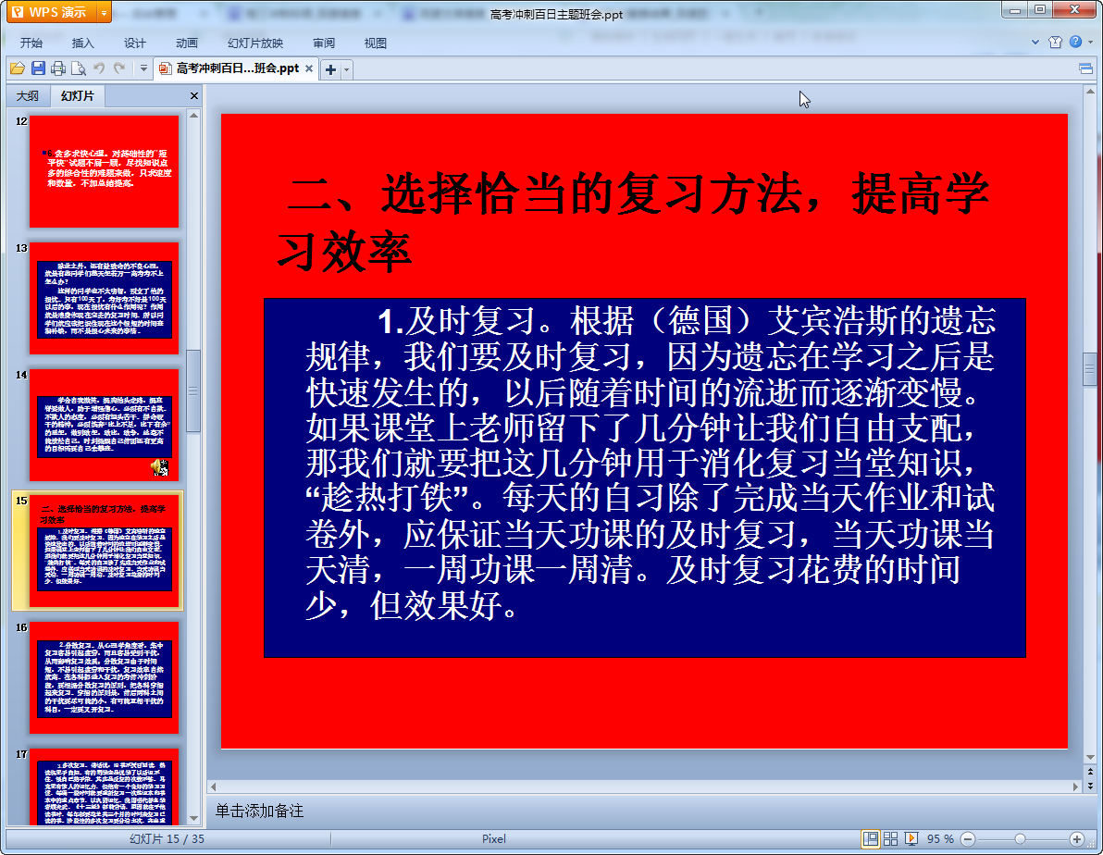1103x855 pixels.
Task: Click thumbnail pane scroll down arrow
Action: click(194, 818)
